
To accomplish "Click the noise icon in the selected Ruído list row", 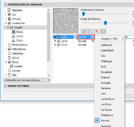I will click(x=59, y=37).
